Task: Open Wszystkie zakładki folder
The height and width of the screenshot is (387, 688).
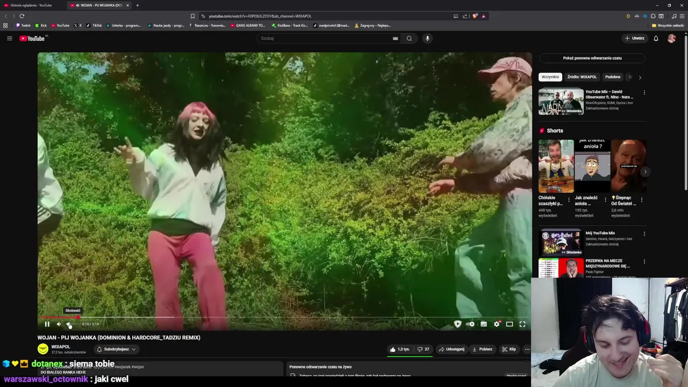Action: click(x=668, y=25)
